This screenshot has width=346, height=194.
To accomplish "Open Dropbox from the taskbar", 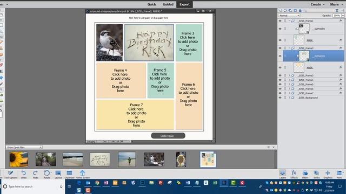I will [x=206, y=183].
